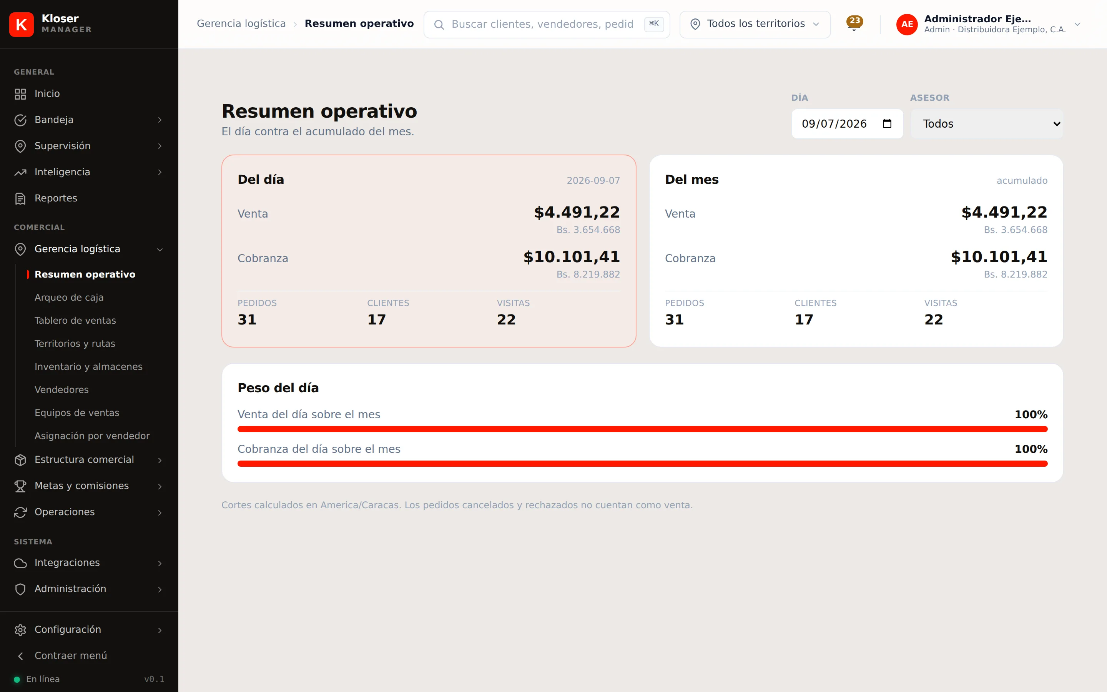Open notifications bell with 23 badge

click(x=854, y=23)
